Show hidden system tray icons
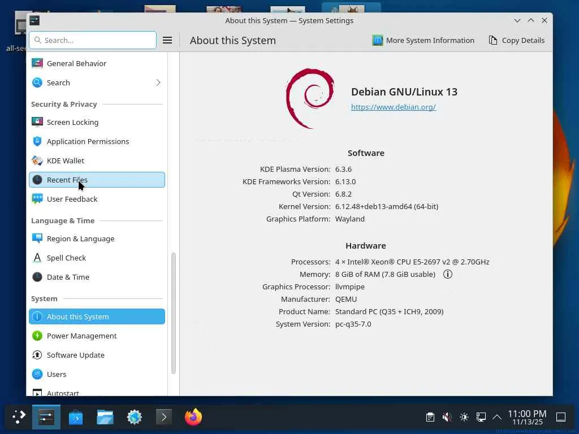This screenshot has height=434, width=579. tap(497, 417)
